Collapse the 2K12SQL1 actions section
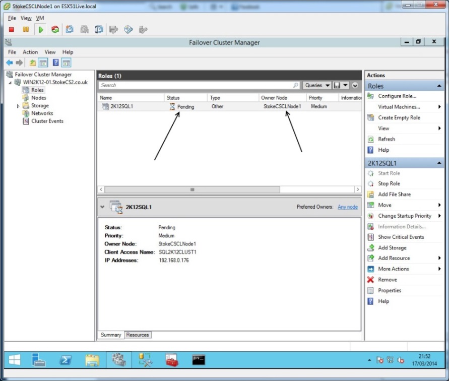The image size is (449, 381). click(x=439, y=163)
